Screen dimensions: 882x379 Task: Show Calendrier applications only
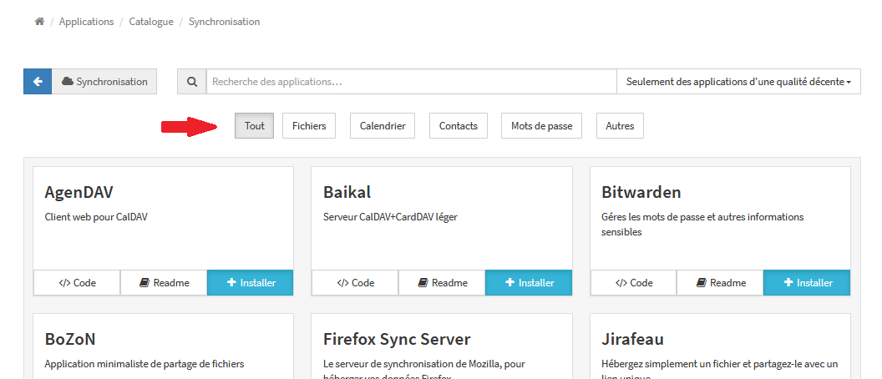coord(383,126)
